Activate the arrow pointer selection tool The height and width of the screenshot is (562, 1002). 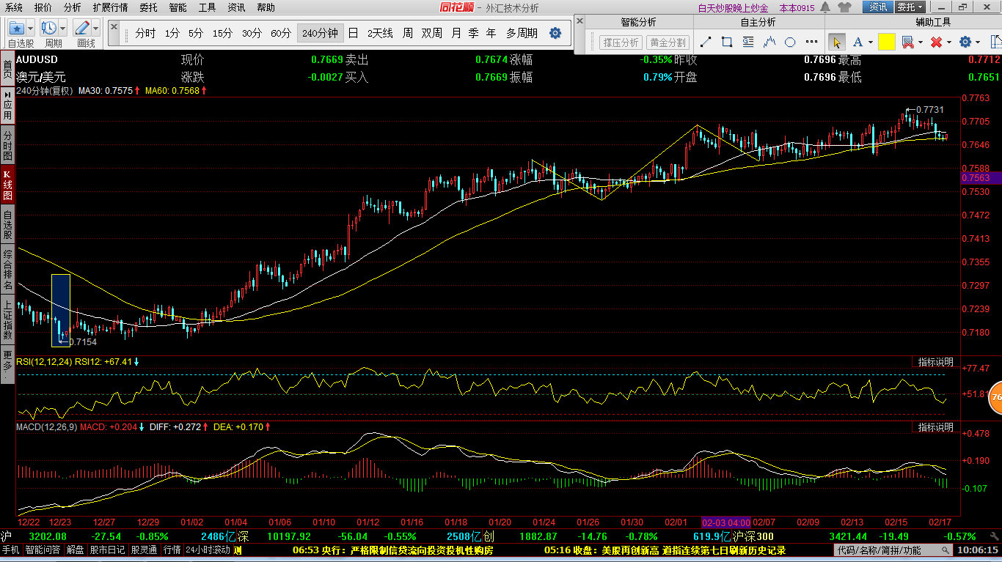tap(836, 42)
